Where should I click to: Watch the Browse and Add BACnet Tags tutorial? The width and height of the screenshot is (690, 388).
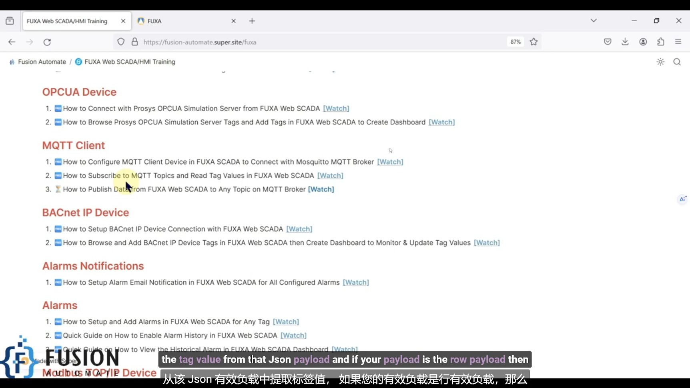click(487, 243)
